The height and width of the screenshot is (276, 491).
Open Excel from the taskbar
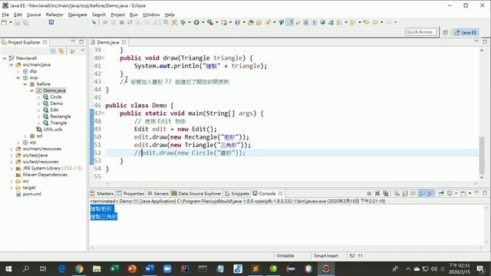(114, 268)
